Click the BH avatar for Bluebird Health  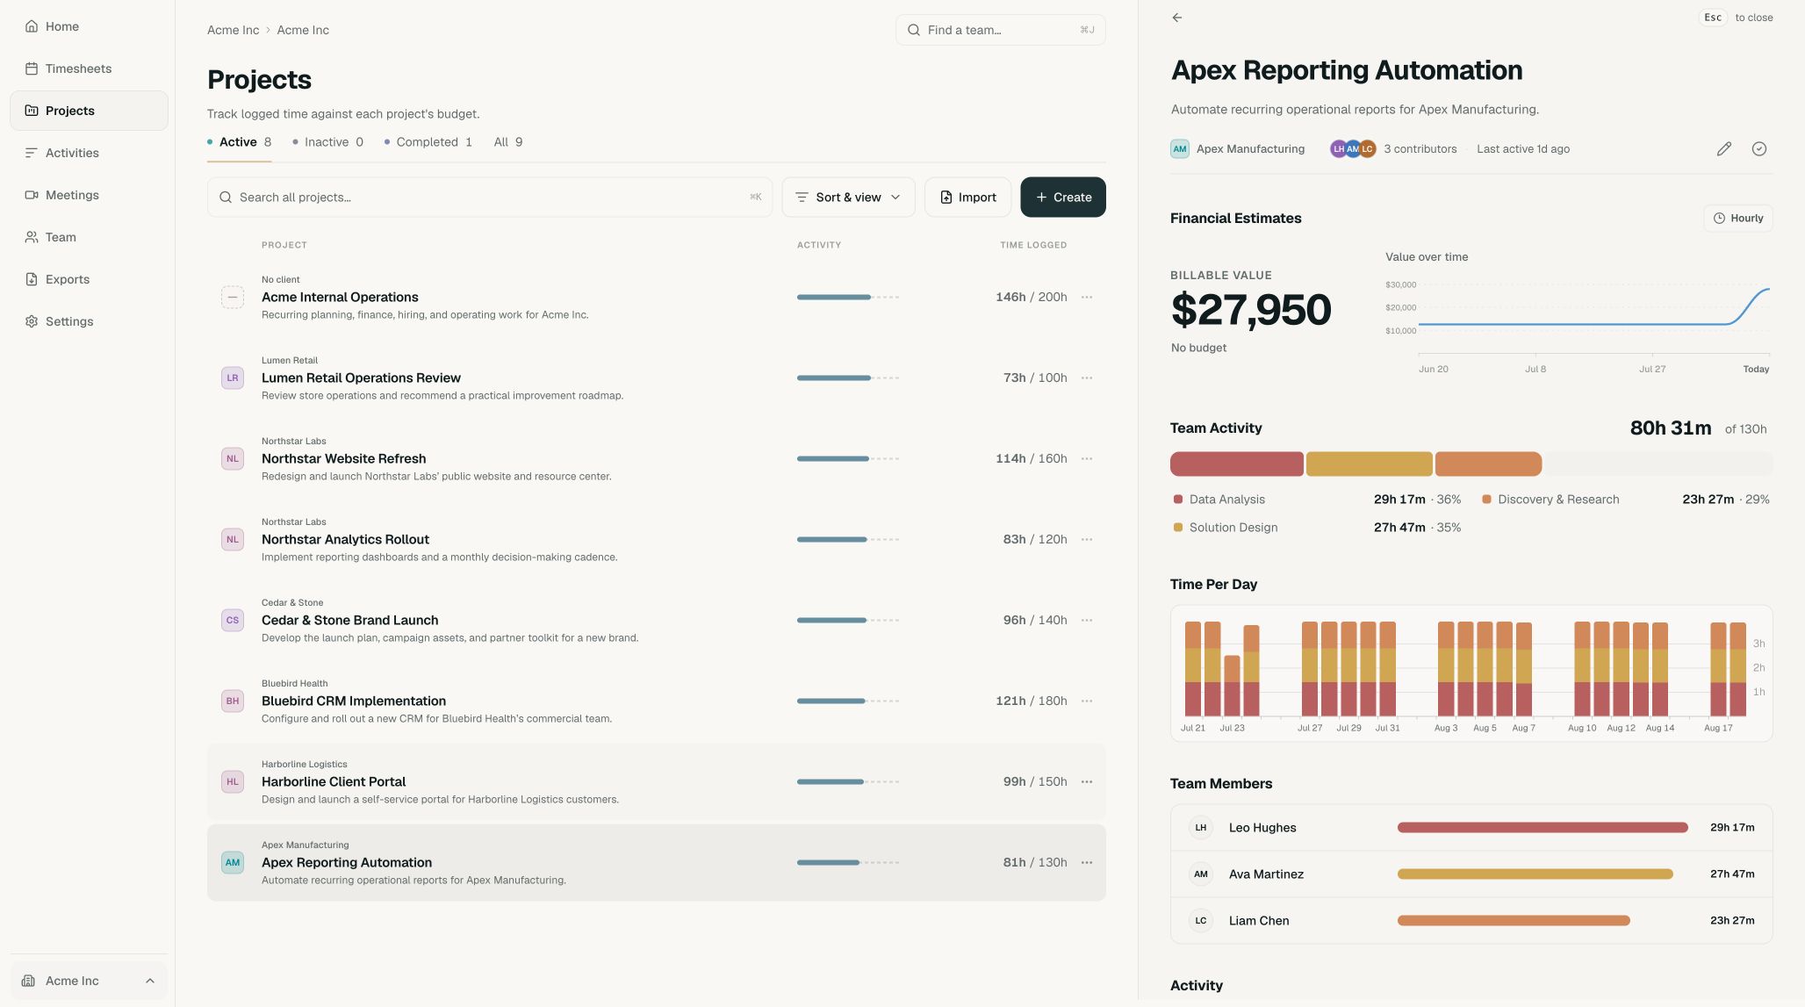pos(233,701)
